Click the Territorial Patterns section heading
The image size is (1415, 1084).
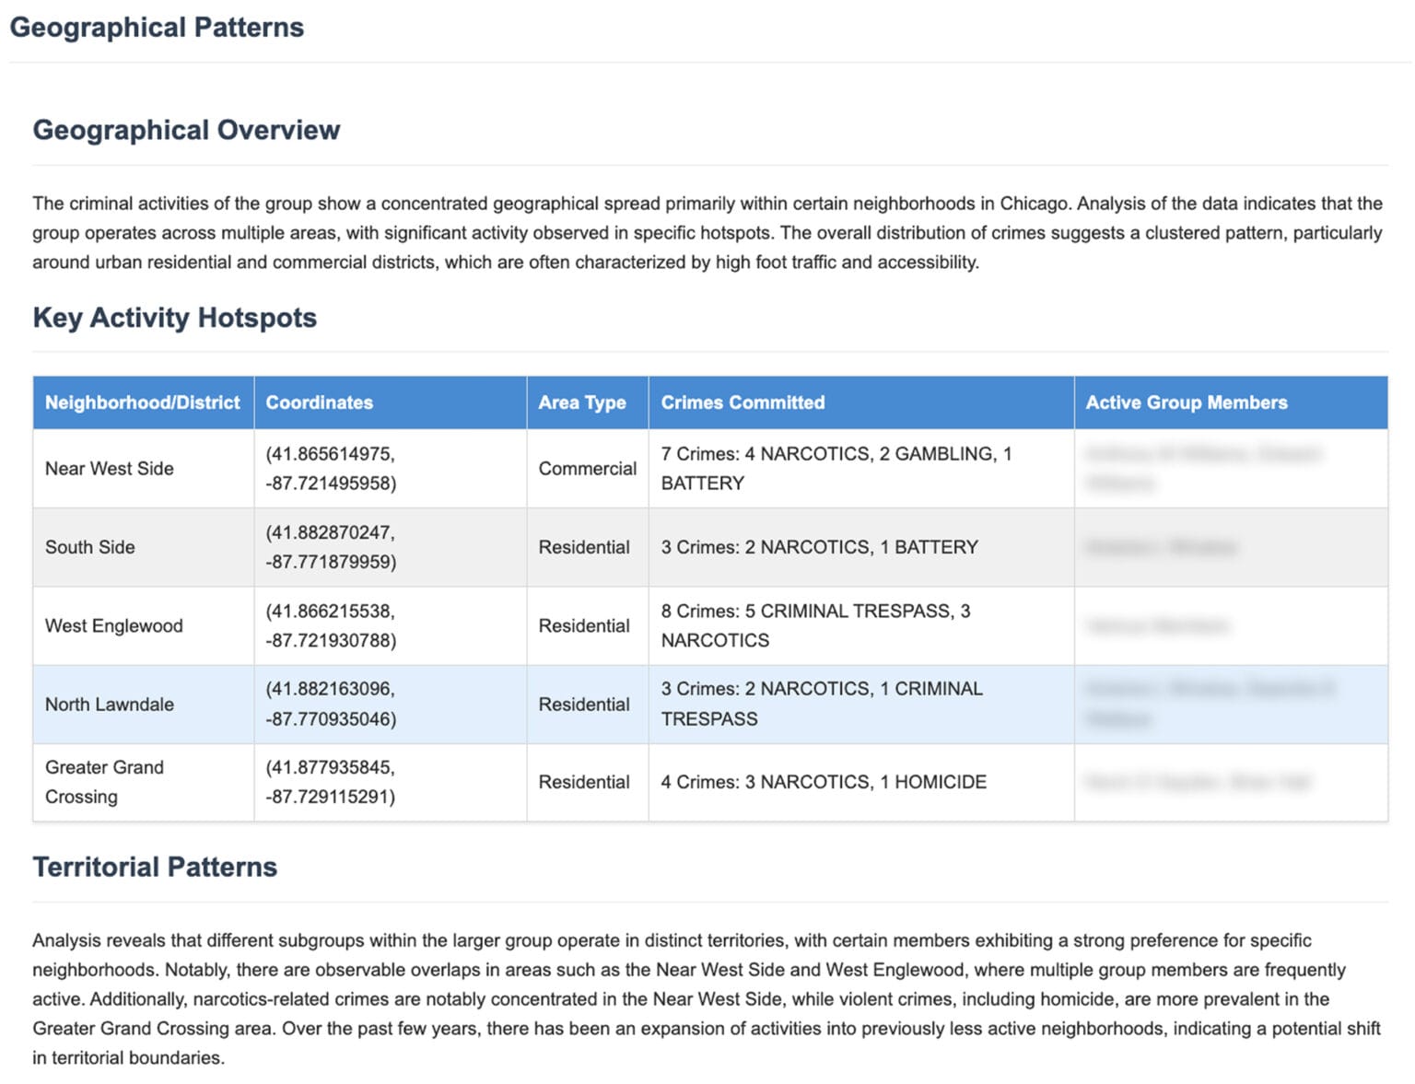click(154, 867)
